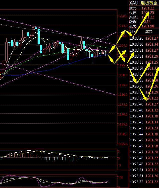Click the XAU symbol code
The width and height of the screenshot is (159, 188).
tap(134, 3)
